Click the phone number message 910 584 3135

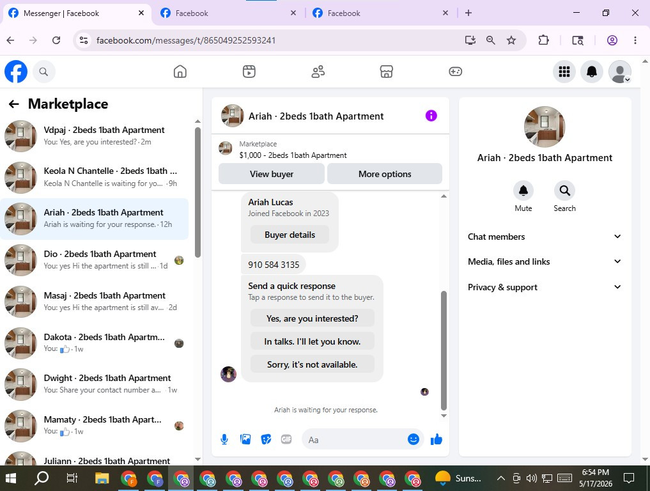274,265
